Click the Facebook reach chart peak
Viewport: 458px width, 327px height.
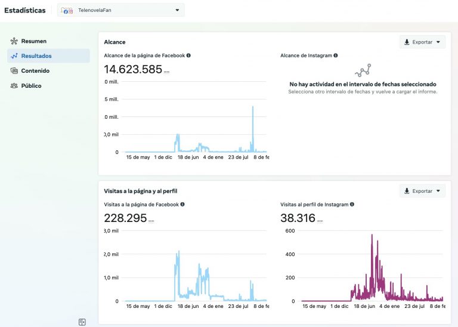(253, 107)
